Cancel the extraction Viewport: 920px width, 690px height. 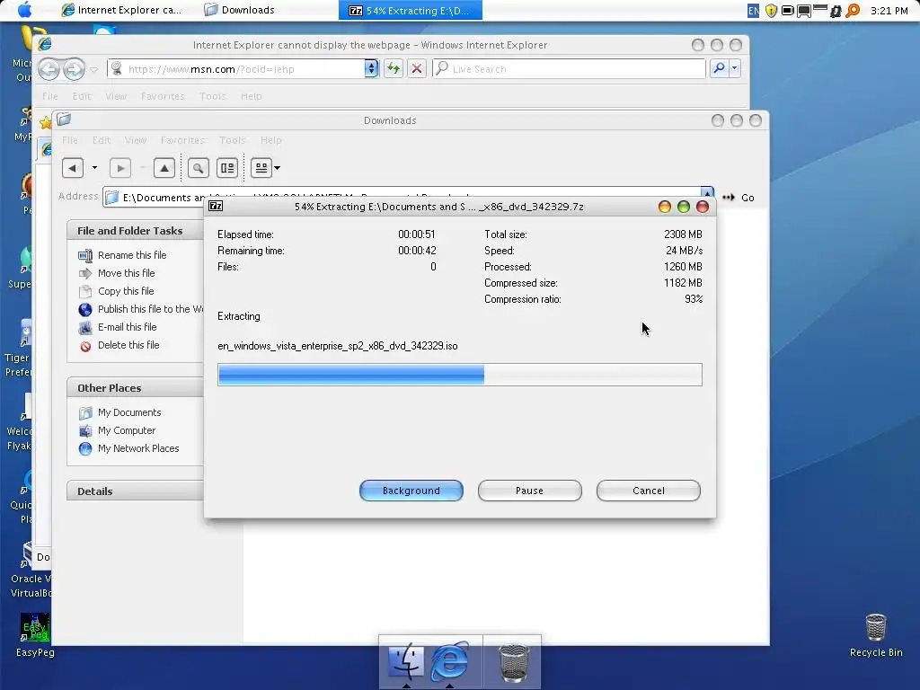649,491
